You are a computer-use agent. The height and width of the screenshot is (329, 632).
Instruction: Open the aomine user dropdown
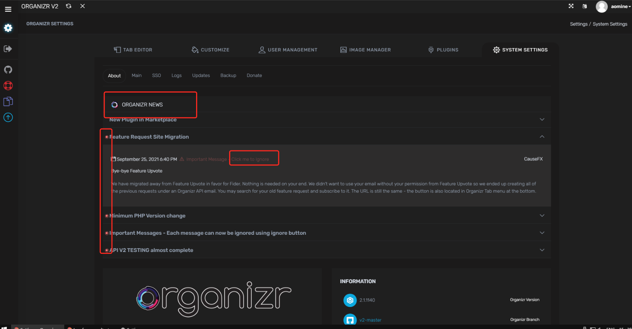pos(621,7)
